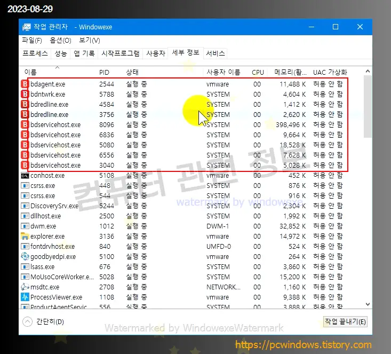The image size is (391, 354).
Task: Sort by the UAC 가상화 column header
Action: [x=330, y=73]
